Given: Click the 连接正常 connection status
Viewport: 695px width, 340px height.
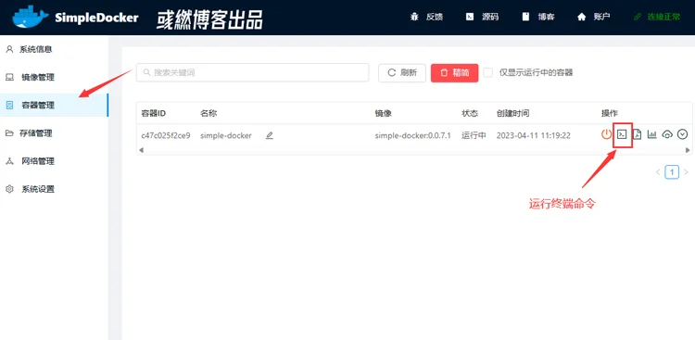Looking at the screenshot, I should (663, 17).
